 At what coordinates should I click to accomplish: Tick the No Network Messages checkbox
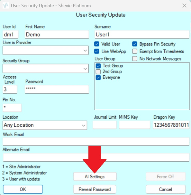135,59
